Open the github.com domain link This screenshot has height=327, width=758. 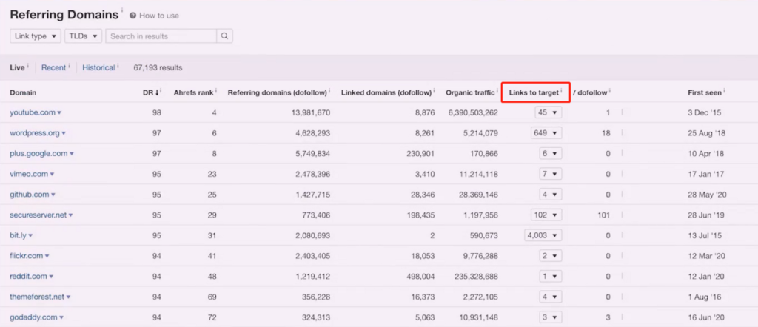point(30,195)
